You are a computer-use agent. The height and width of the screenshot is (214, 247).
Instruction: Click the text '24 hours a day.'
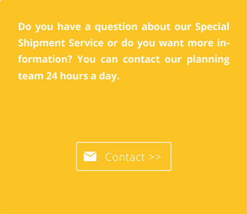pyautogui.click(x=82, y=76)
